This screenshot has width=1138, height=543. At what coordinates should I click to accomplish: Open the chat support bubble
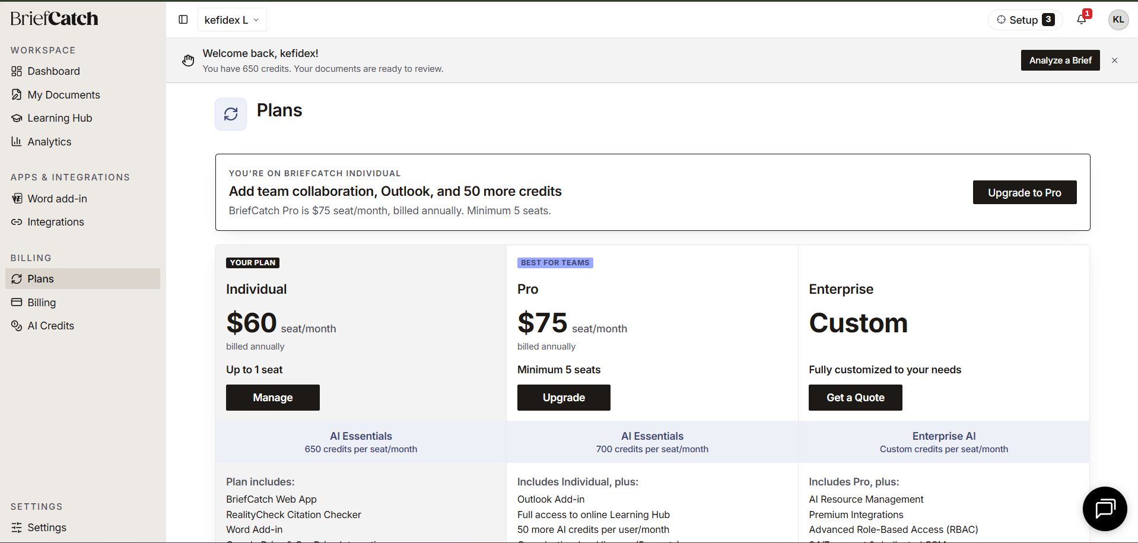1105,509
